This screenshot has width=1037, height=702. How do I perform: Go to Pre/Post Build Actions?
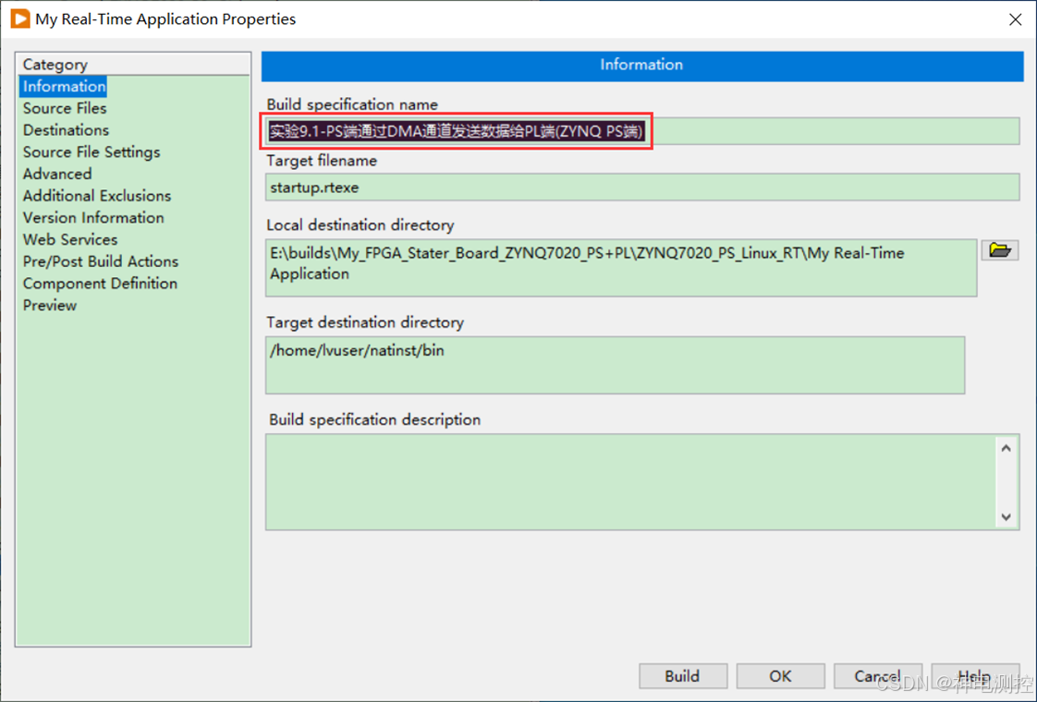click(101, 261)
